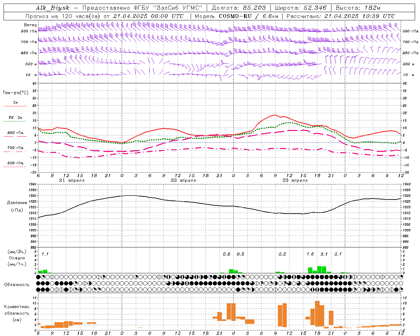Image resolution: width=420 pixels, height=336 pixels.
Task: Click the tallest orange convective cloud bar
Action: [317, 314]
